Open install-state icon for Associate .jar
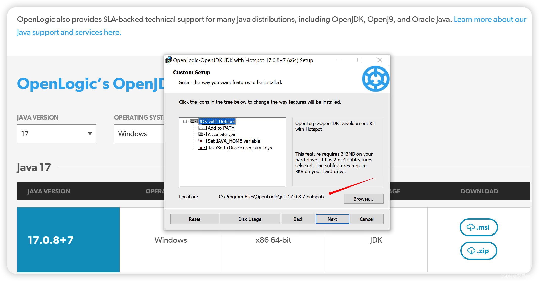The width and height of the screenshot is (539, 281). click(x=203, y=135)
